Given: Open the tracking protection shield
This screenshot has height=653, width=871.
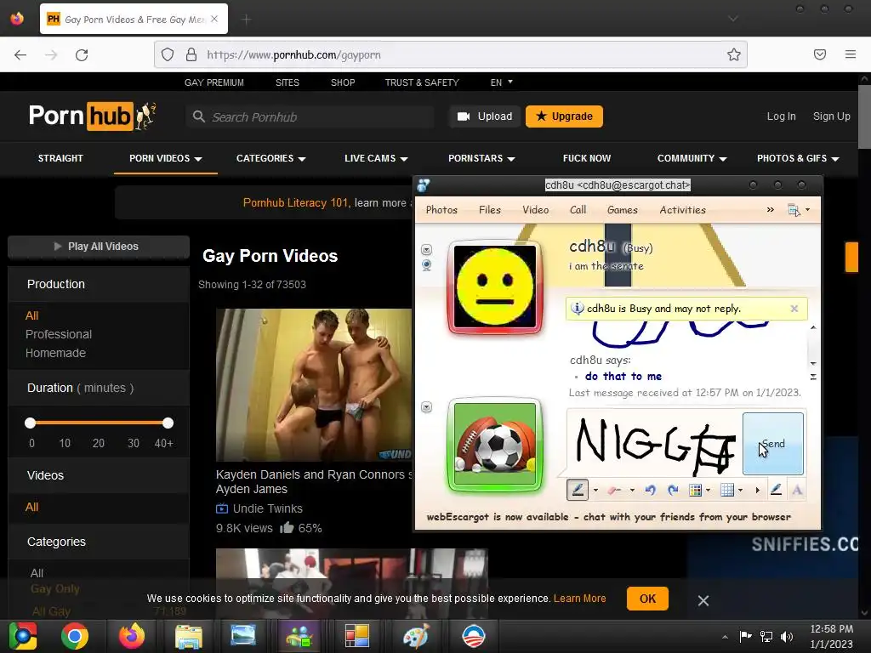Looking at the screenshot, I should pos(168,54).
